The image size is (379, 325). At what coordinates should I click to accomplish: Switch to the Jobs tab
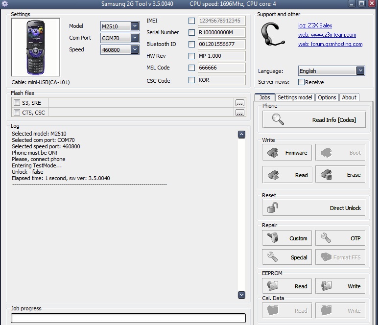click(265, 97)
